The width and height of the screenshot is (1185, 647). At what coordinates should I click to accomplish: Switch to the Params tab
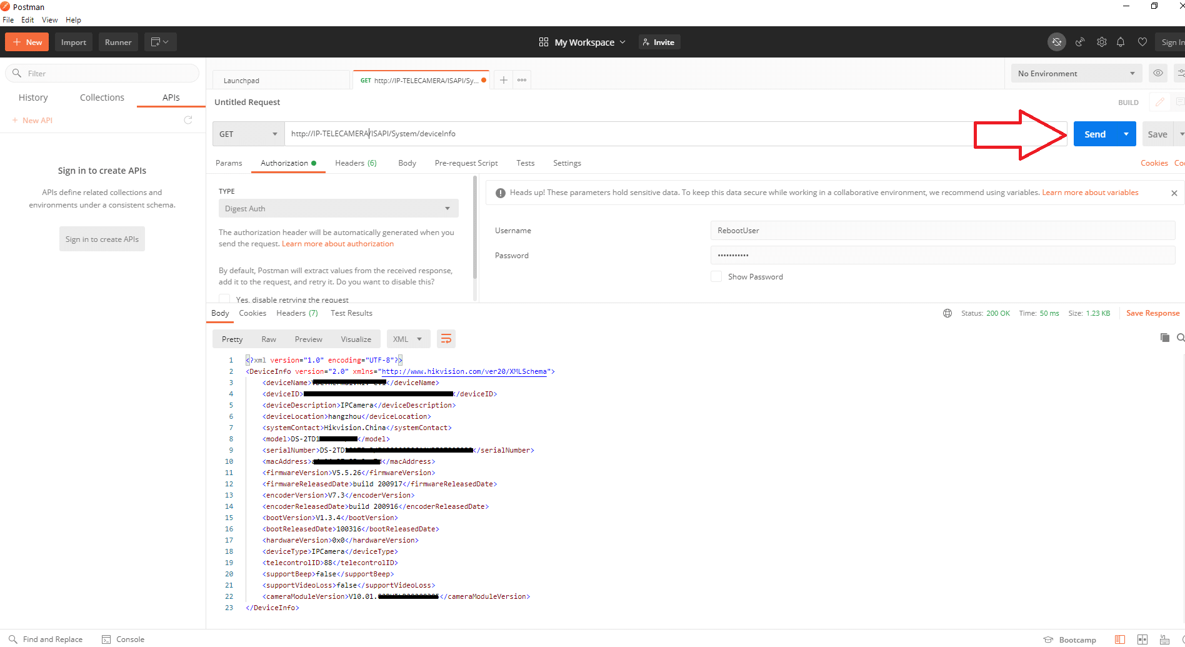click(x=229, y=163)
